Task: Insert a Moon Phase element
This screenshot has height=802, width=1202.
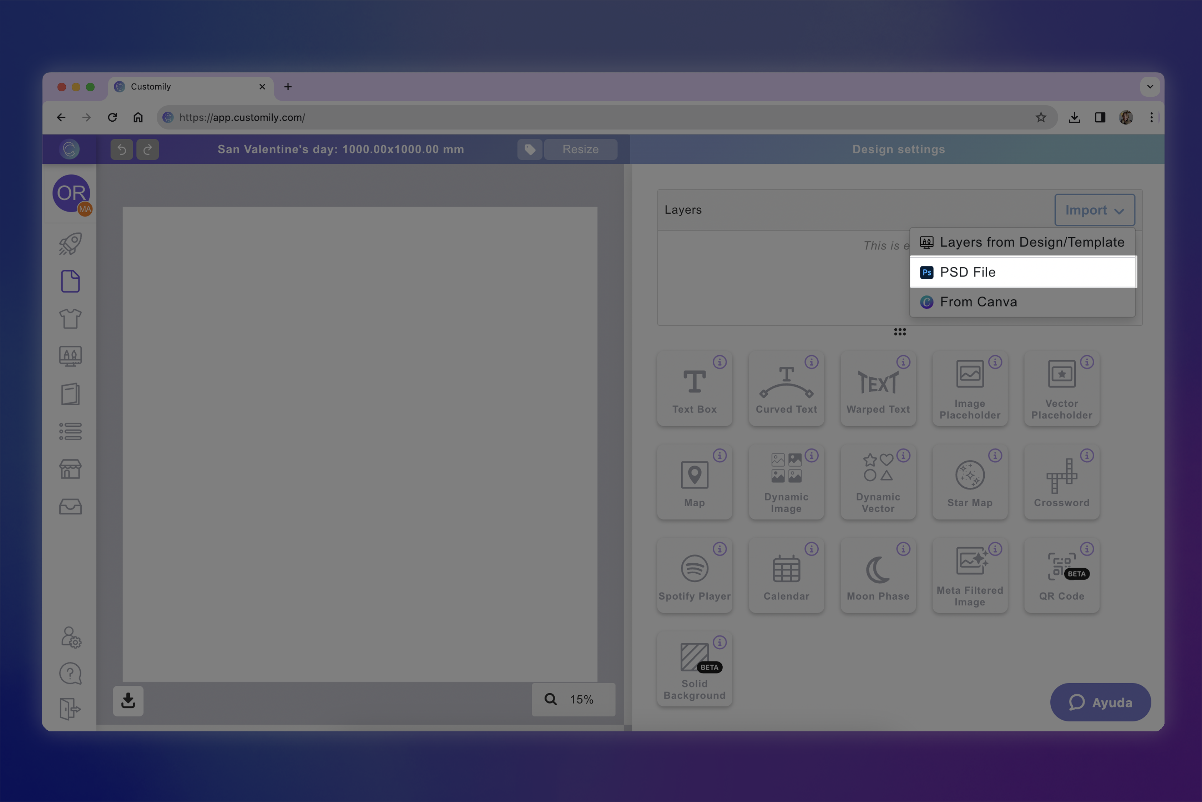Action: click(x=878, y=576)
